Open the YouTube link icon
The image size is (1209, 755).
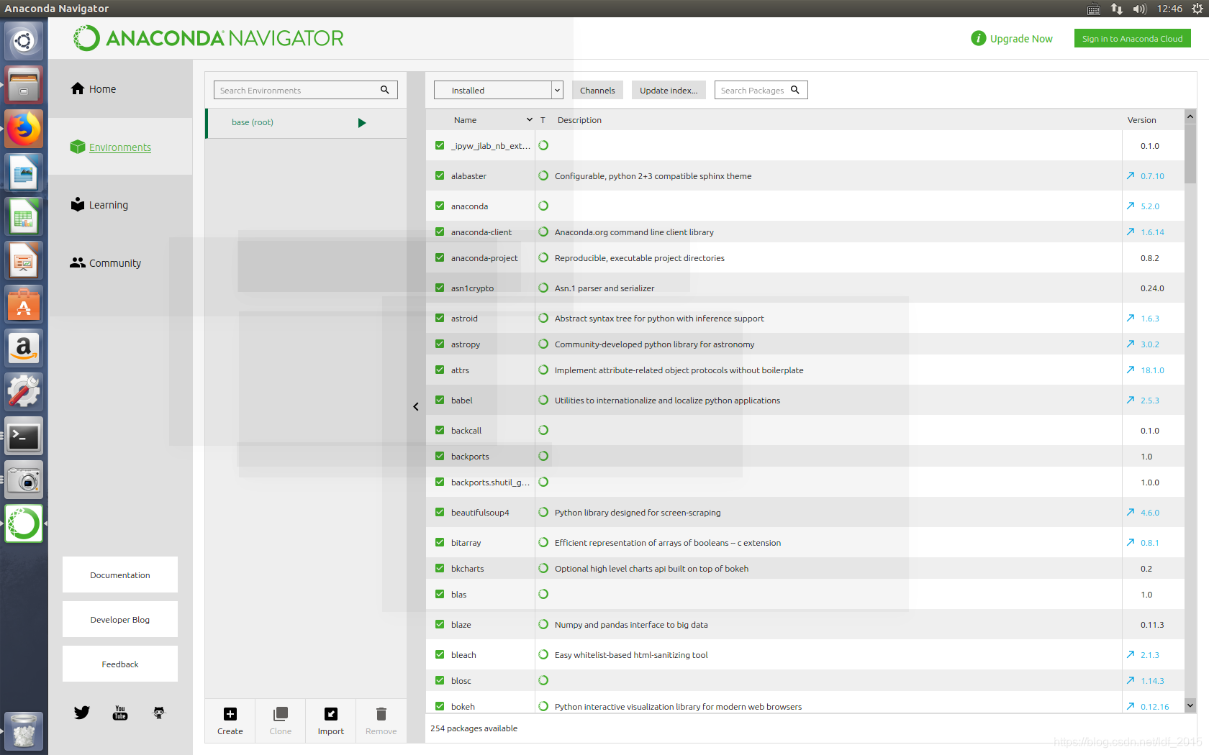120,713
